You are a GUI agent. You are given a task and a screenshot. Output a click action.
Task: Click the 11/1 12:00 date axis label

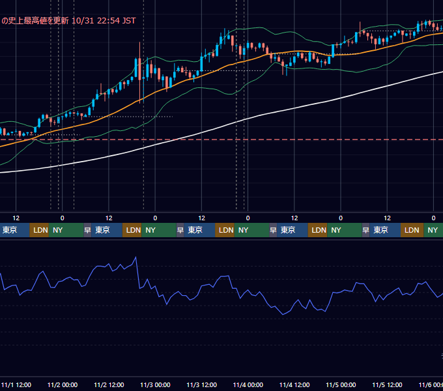click(16, 384)
